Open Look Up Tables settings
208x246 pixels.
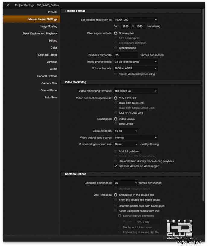(x=48, y=55)
